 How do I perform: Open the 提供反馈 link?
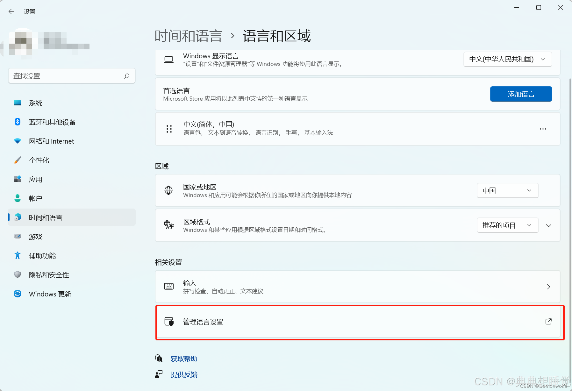point(184,374)
